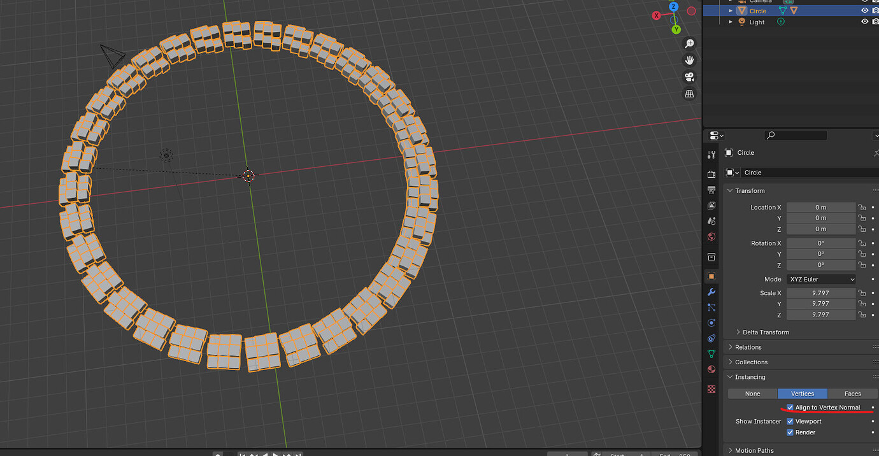Image resolution: width=879 pixels, height=456 pixels.
Task: Open the Material properties tab
Action: click(x=711, y=369)
